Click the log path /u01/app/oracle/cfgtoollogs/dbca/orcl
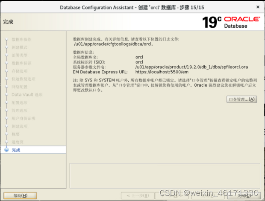The height and width of the screenshot is (201, 265). pos(114,44)
